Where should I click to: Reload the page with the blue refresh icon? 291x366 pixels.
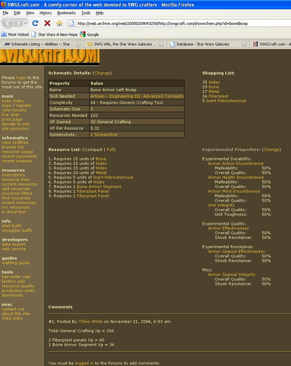point(35,23)
